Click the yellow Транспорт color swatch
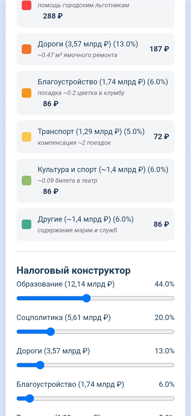This screenshot has height=416, width=191. (x=26, y=137)
